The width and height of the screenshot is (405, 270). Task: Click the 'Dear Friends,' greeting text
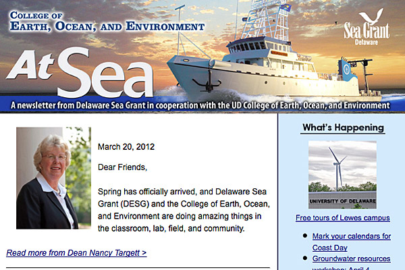point(122,167)
